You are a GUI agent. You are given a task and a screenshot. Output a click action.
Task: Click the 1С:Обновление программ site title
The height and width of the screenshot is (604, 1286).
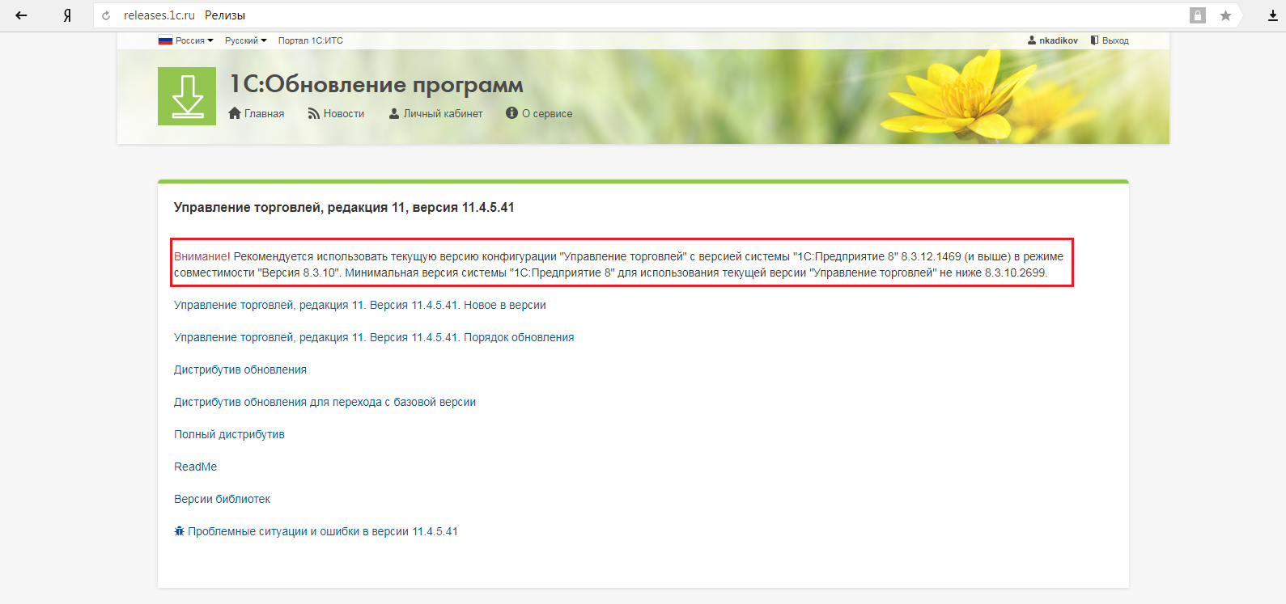click(376, 84)
